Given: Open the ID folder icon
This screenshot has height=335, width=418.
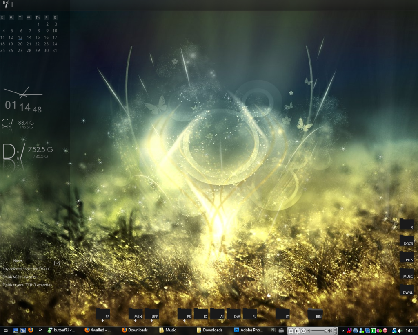Looking at the screenshot, I should pos(201,314).
